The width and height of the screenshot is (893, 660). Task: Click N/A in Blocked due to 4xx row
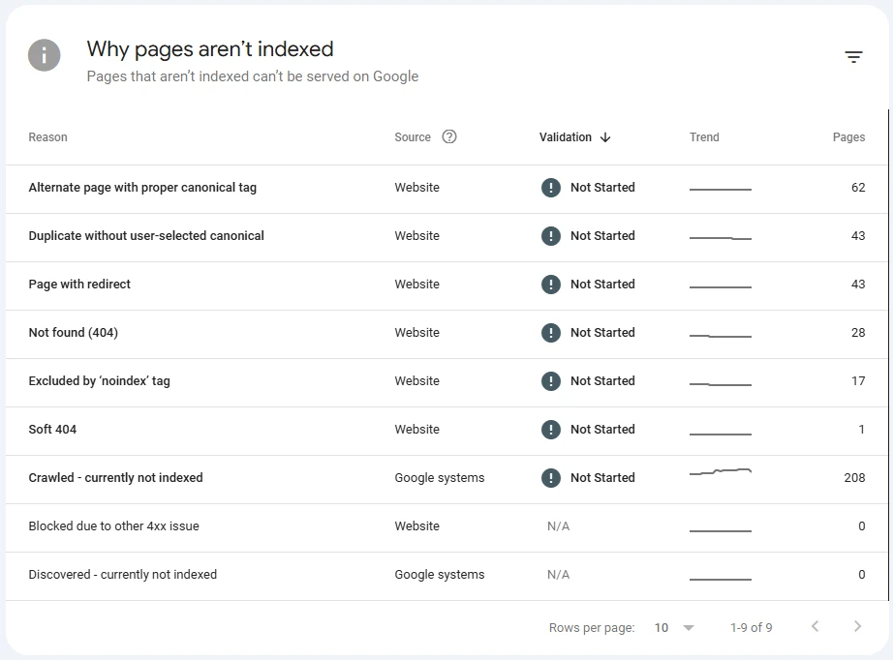558,526
